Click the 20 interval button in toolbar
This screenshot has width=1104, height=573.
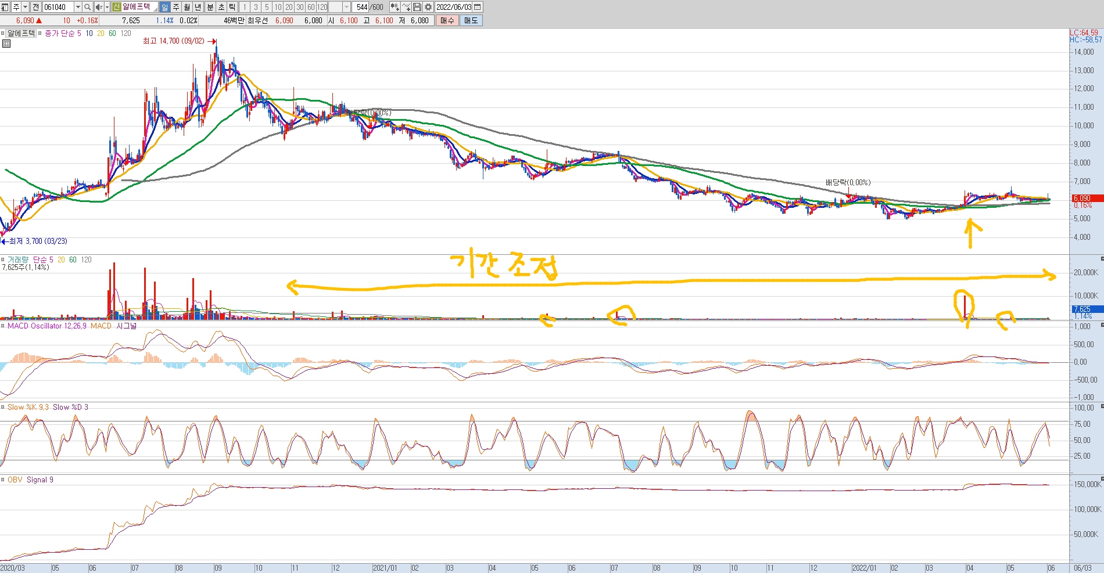tap(289, 7)
